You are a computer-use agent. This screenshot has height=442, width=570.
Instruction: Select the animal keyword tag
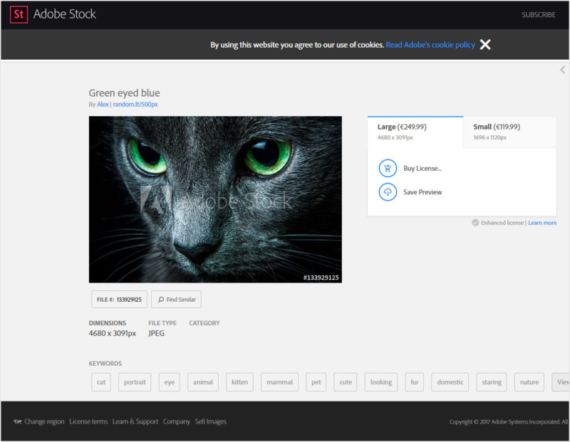point(203,382)
